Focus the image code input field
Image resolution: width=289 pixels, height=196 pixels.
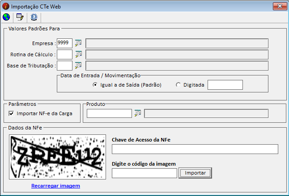[144, 173]
